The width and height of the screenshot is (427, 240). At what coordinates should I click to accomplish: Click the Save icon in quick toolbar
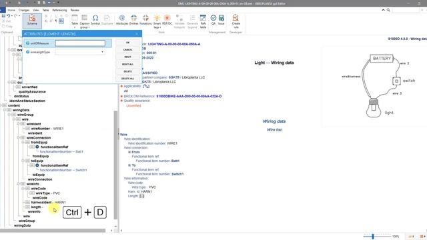[x=3, y=16]
